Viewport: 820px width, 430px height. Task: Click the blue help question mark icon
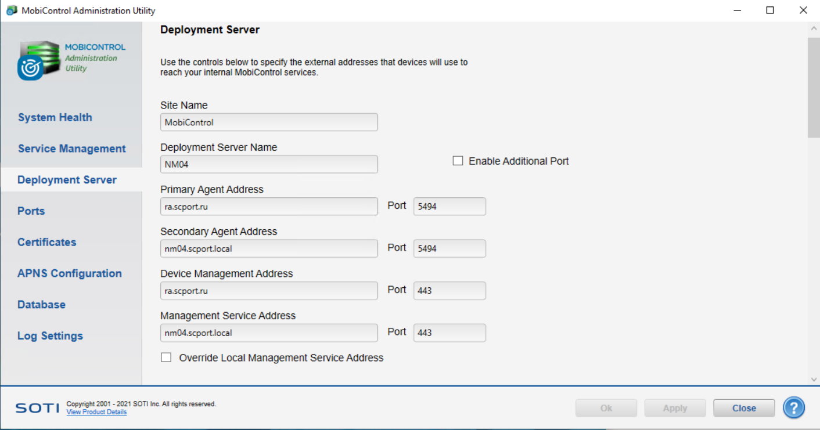tap(793, 408)
